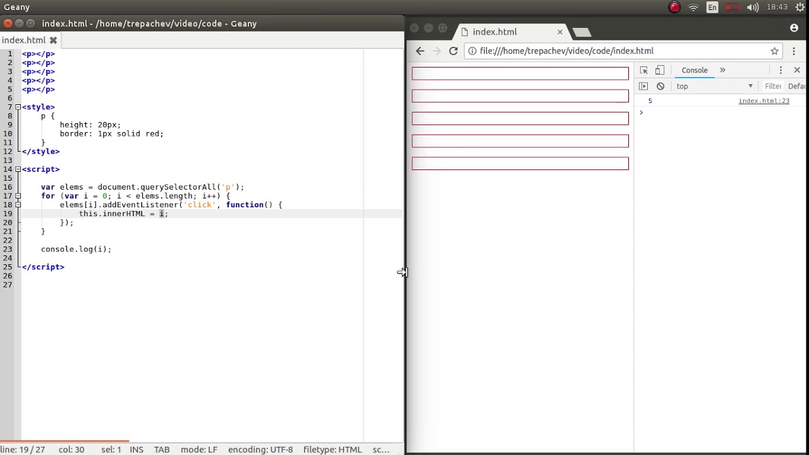Click the DevTools inspect element picker icon
This screenshot has height=455, width=809.
click(x=643, y=70)
